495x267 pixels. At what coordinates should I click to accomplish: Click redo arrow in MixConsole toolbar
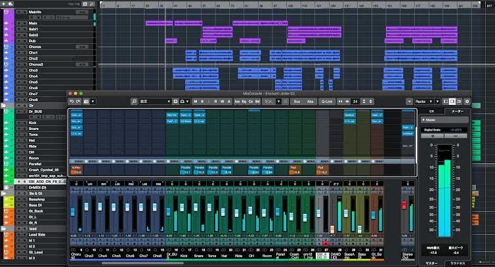pos(78,101)
